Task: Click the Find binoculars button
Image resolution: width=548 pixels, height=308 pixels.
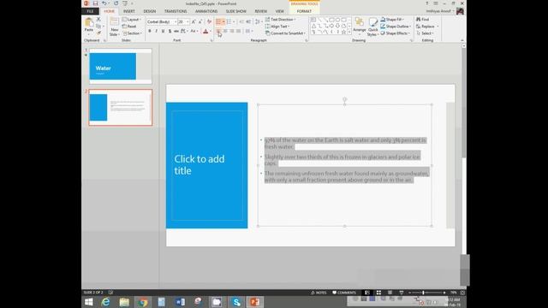Action: click(422, 20)
